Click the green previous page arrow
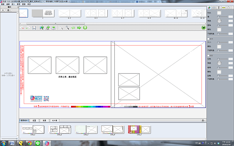Screen dimensions: 234x146 73,28
